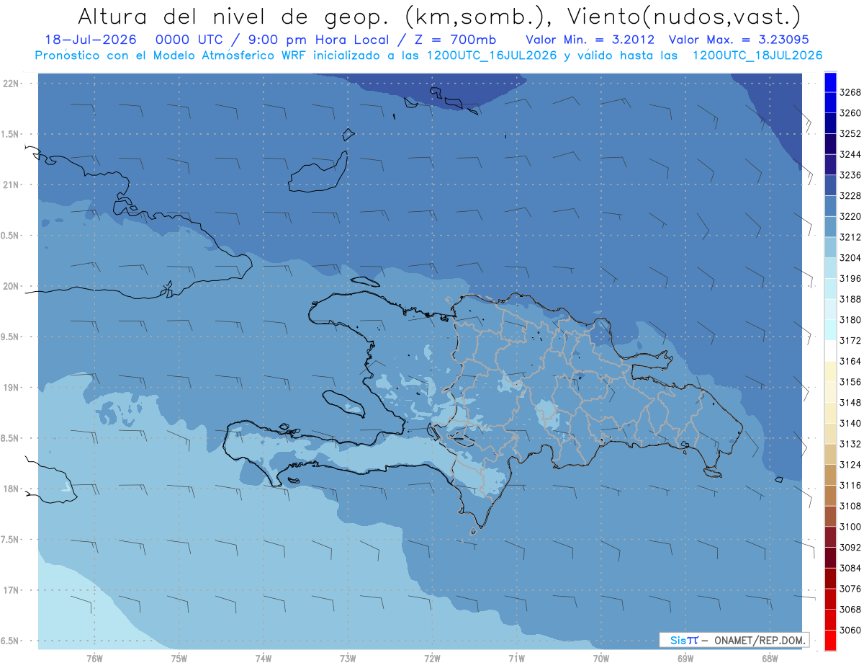864x668 pixels.
Task: Click the 3252 color scale label
Action: pos(850,134)
